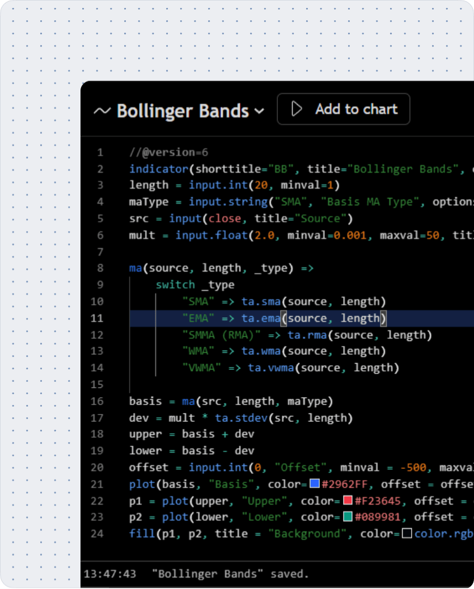Click the 13:47:43 timestamp in the console
This screenshot has height=589, width=474.
(110, 574)
